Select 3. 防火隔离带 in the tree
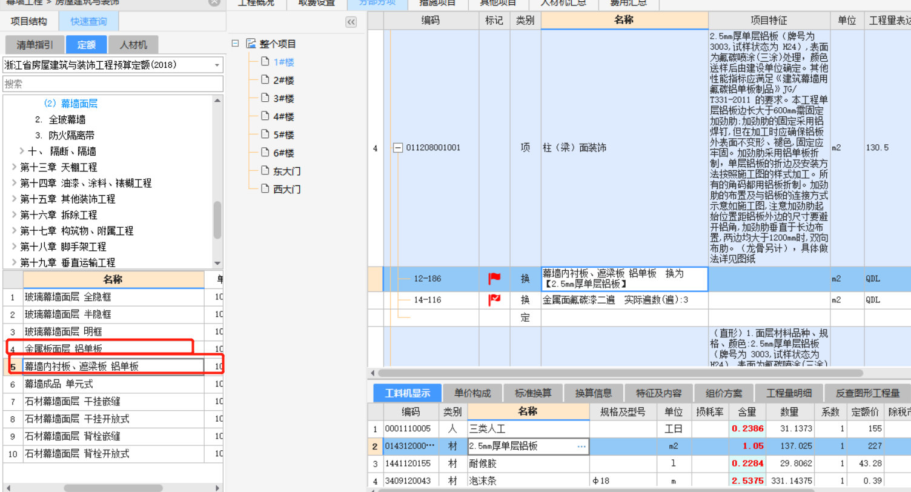 64,135
